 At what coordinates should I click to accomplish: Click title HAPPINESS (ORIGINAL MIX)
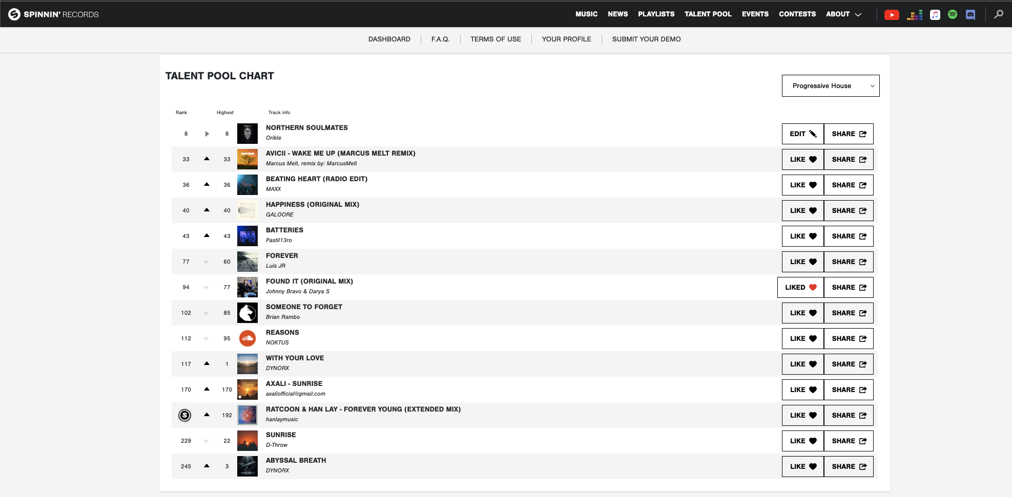point(313,205)
